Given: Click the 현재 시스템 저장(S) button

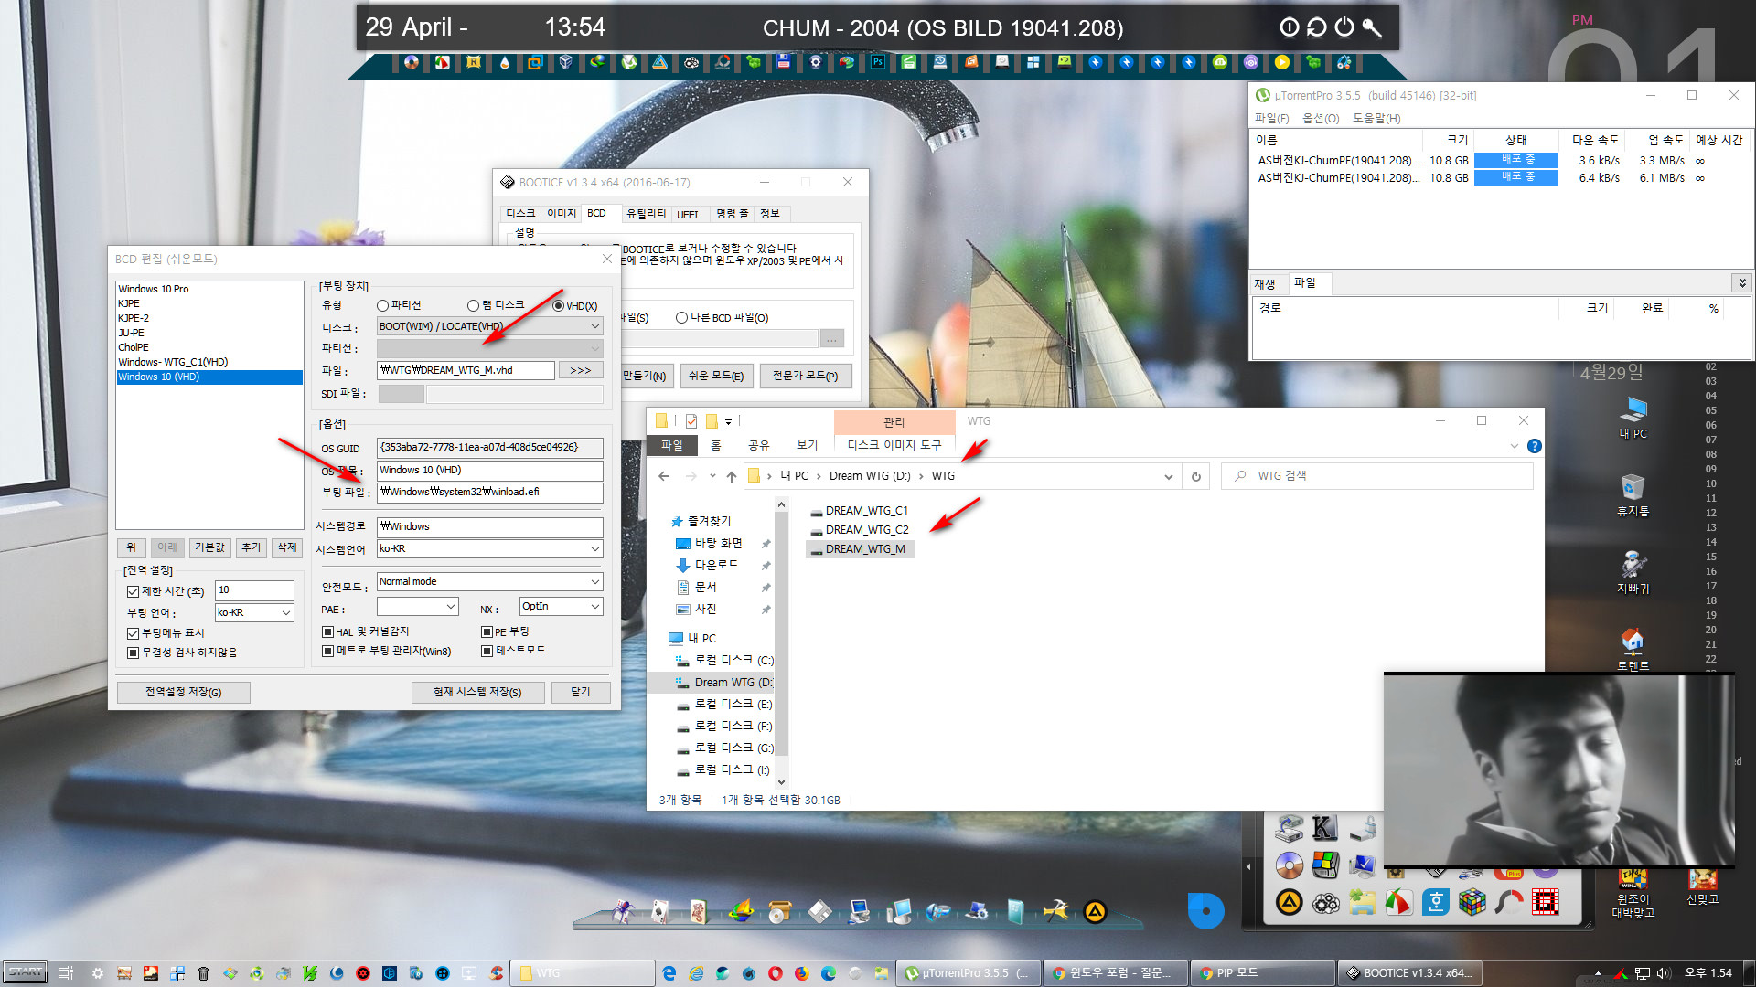Looking at the screenshot, I should pos(477,692).
